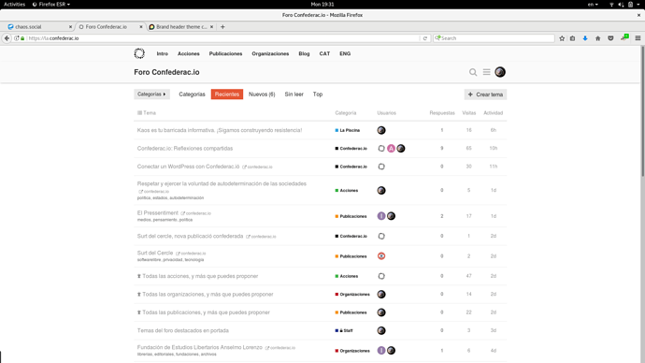Open the Staff category badge

point(344,330)
